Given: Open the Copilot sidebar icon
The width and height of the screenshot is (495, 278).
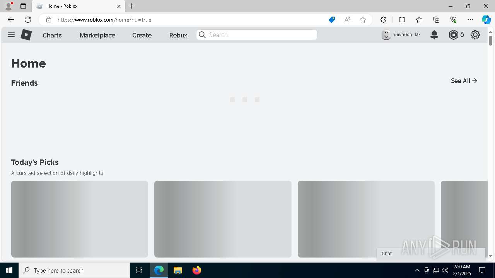Looking at the screenshot, I should point(486,20).
